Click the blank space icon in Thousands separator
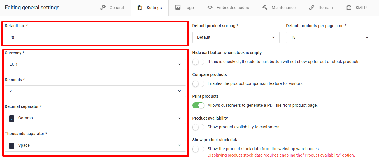Screen dimensions: 379x161 click(12, 146)
